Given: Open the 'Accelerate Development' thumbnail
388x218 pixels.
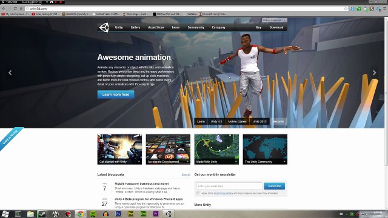Looking at the screenshot, I should 168,150.
